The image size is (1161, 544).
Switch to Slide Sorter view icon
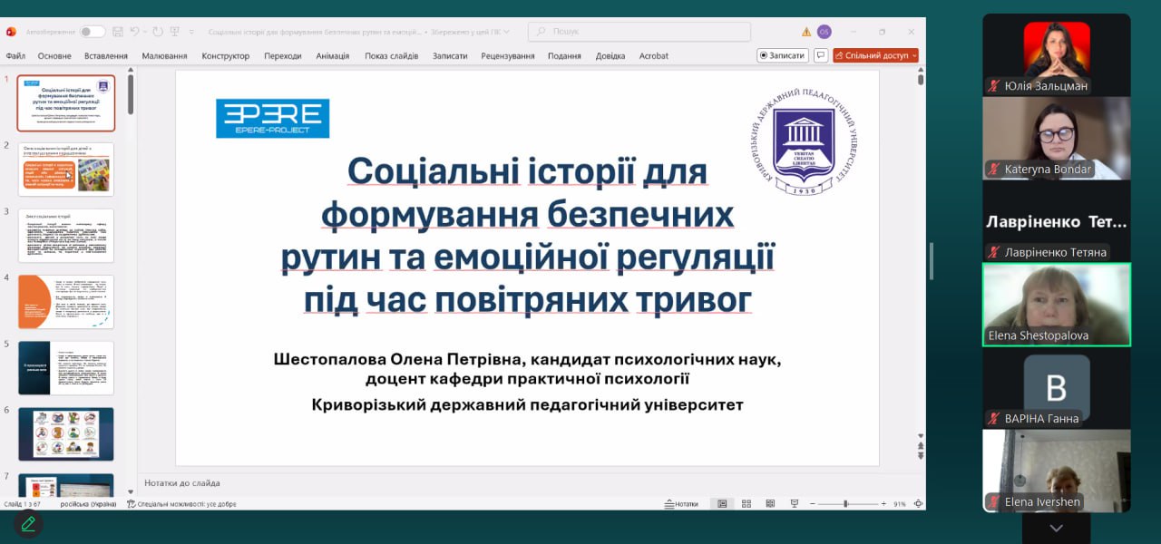[x=746, y=504]
